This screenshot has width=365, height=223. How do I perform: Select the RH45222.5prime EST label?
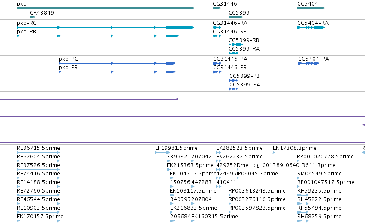[x=320, y=199]
